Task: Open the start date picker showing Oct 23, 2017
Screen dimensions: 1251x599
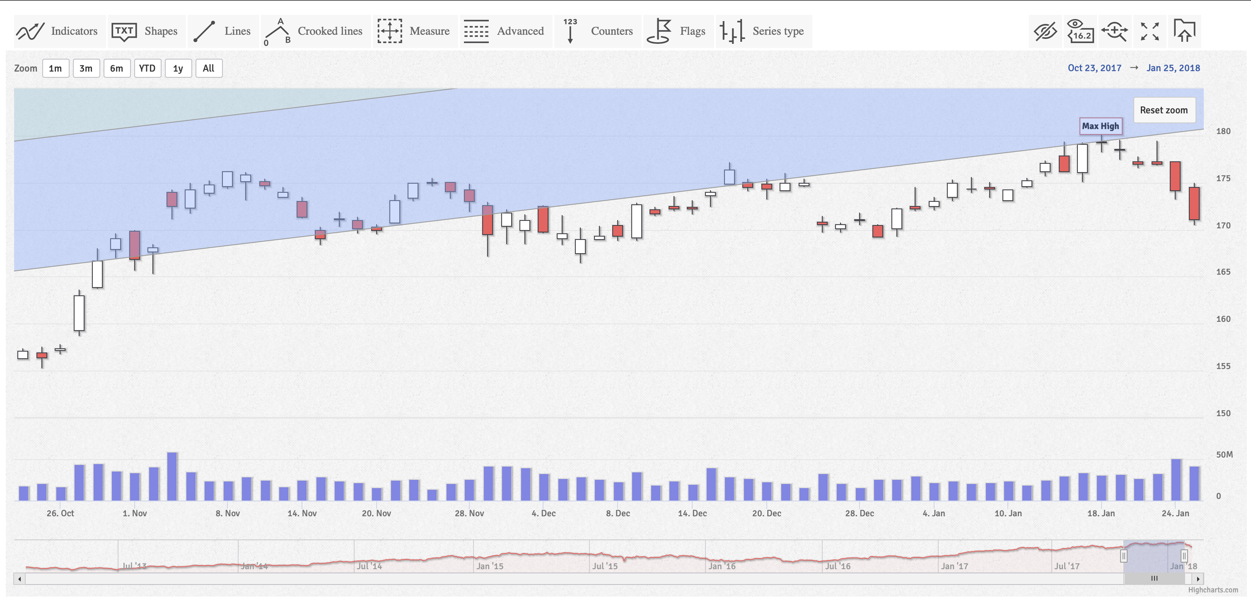Action: click(x=1094, y=68)
